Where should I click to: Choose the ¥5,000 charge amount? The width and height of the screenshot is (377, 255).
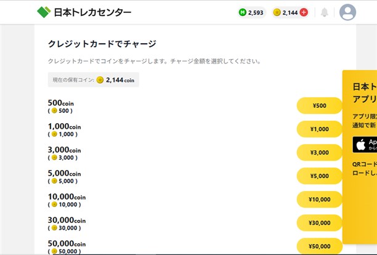(319, 176)
